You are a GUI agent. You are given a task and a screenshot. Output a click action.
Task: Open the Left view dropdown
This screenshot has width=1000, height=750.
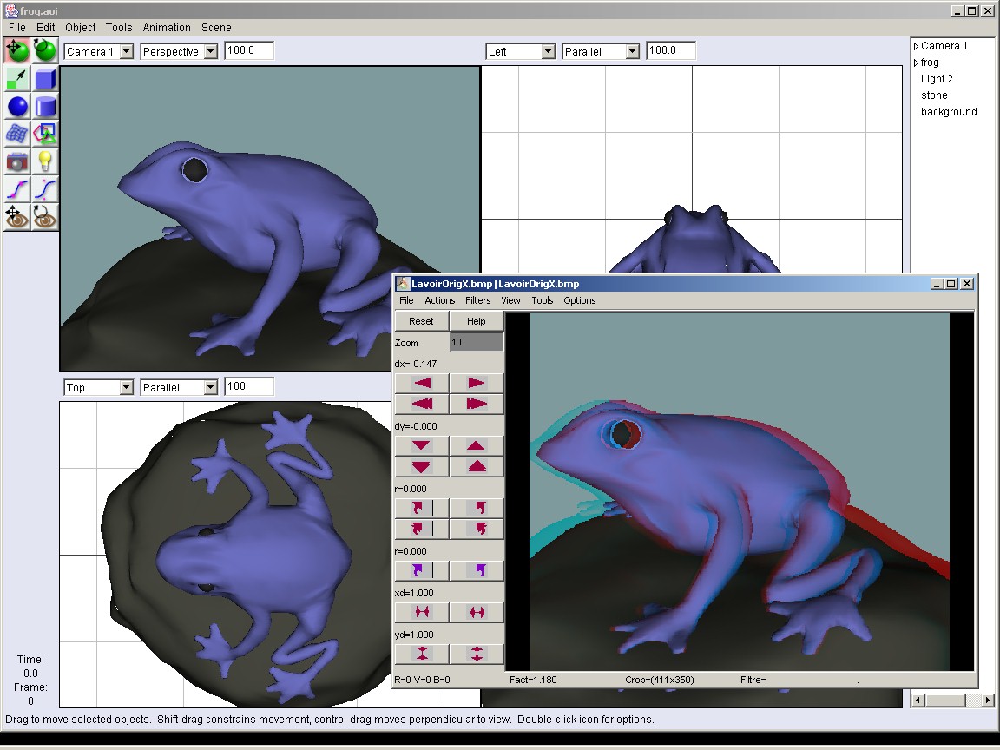[521, 52]
